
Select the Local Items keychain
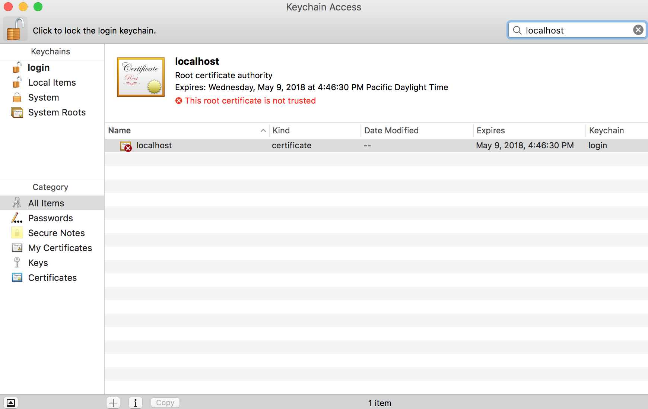(51, 82)
